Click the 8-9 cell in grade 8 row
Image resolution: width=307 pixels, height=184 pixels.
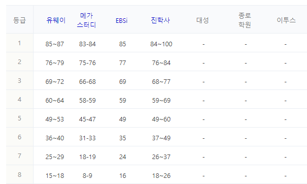(x=87, y=175)
